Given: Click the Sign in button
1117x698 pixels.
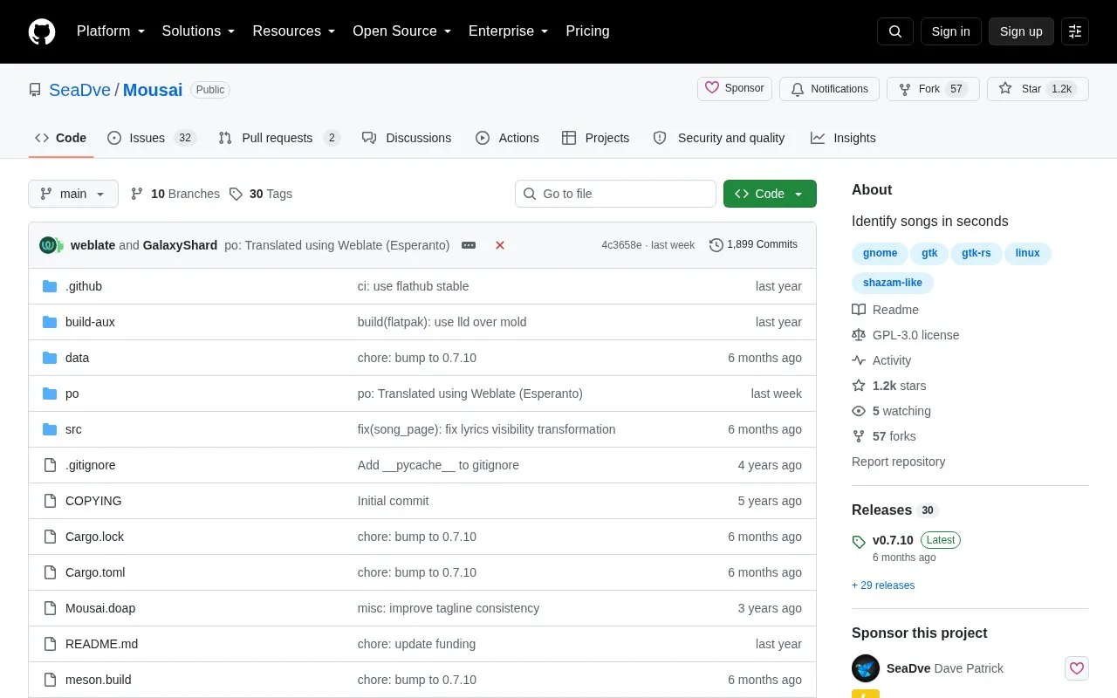Looking at the screenshot, I should click(x=950, y=31).
